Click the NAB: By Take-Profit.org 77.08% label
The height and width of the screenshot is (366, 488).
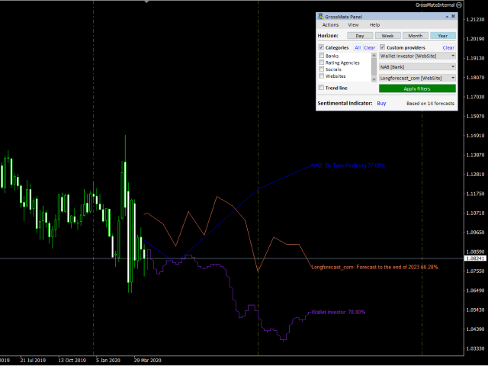[348, 166]
